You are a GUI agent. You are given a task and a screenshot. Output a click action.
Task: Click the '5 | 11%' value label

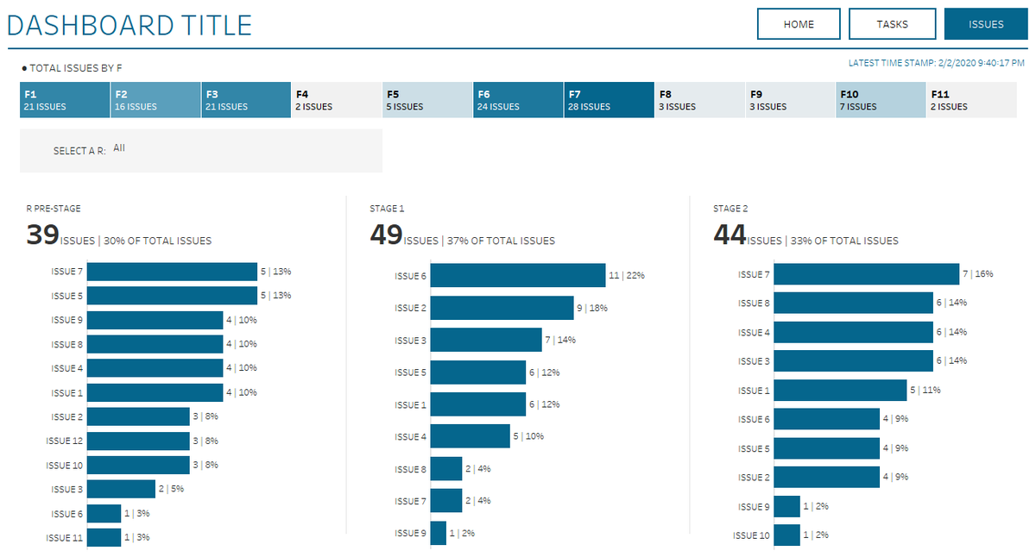coord(925,391)
